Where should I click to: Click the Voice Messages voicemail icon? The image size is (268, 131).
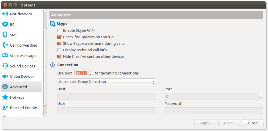(5, 55)
